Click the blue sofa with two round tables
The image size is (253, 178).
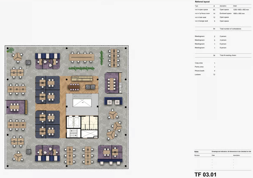[x=113, y=101]
